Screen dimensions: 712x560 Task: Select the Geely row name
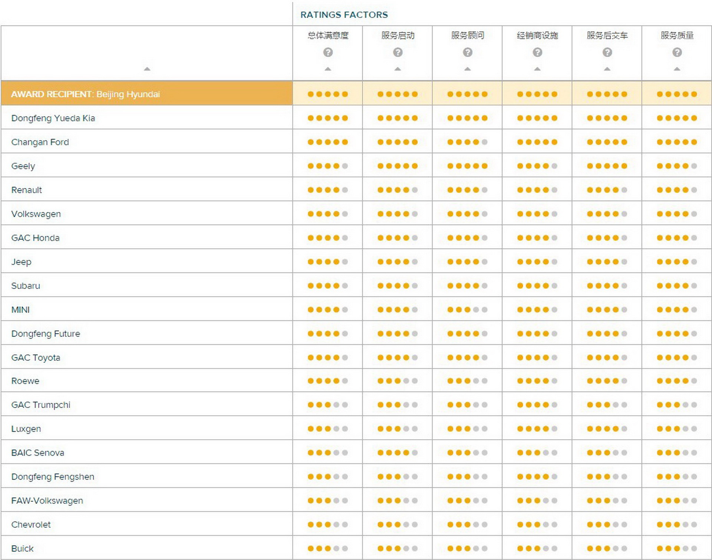(23, 166)
